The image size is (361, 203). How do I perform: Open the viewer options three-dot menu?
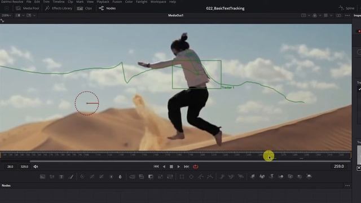347,15
